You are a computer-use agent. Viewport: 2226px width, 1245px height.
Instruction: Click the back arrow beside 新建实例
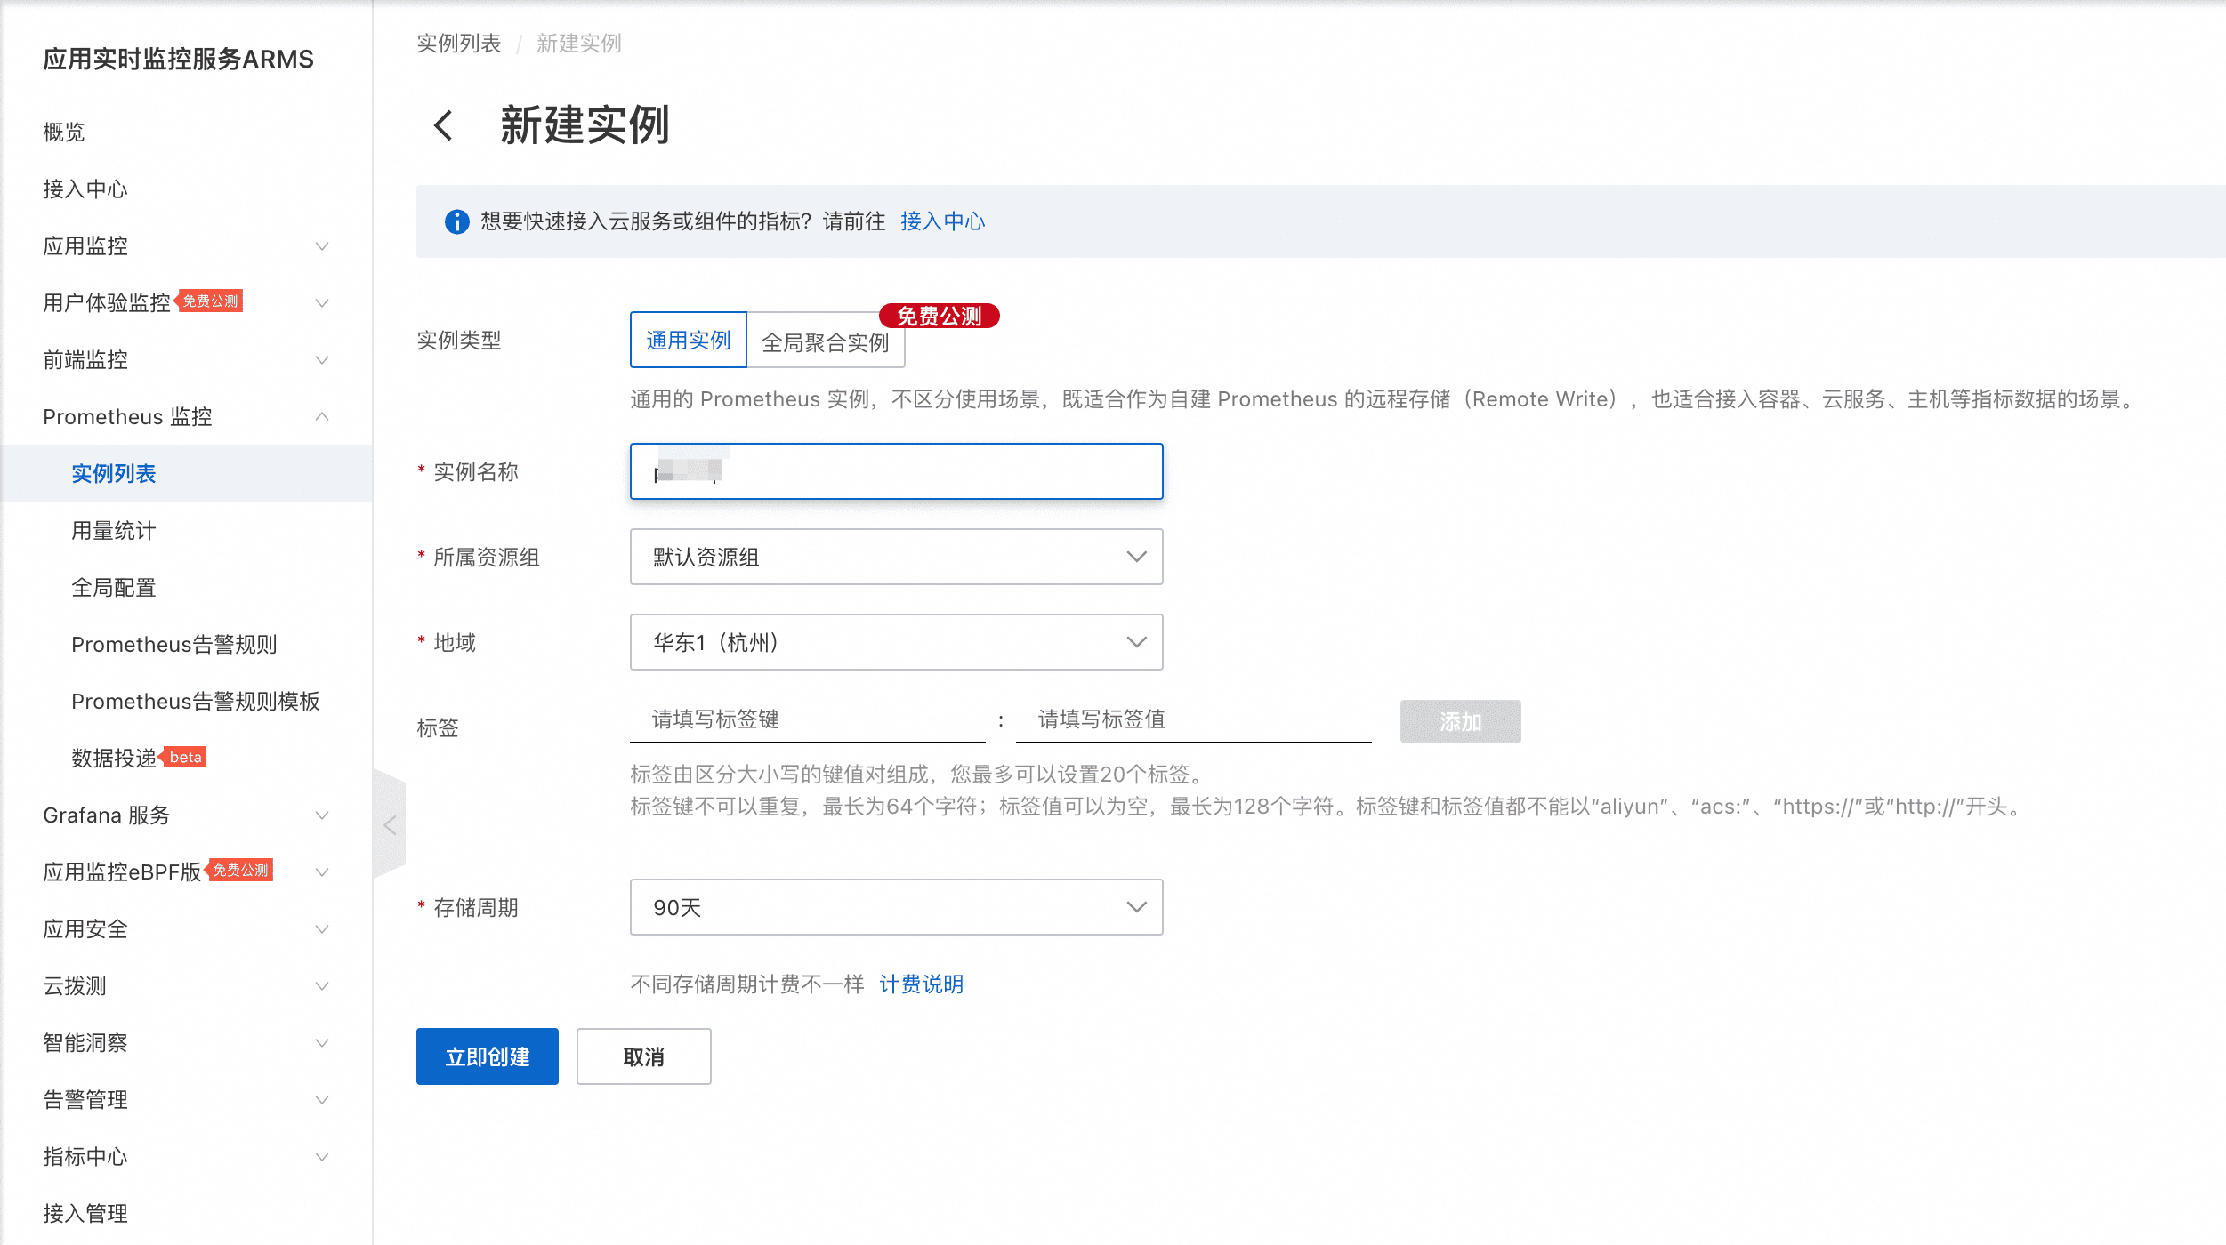pos(444,125)
